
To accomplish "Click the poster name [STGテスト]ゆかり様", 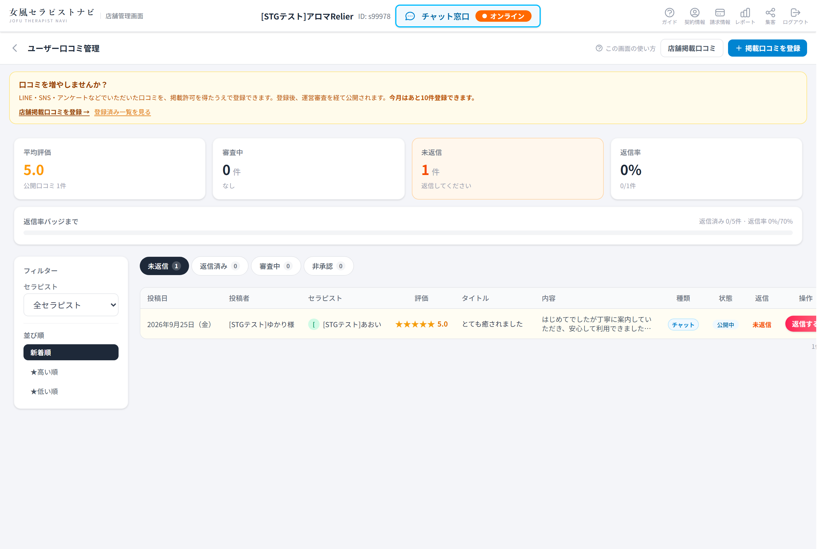I will (262, 324).
